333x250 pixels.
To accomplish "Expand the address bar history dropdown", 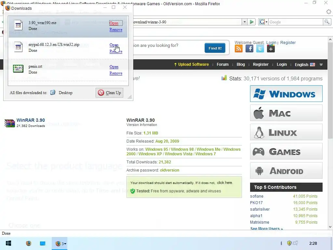I will coord(245,22).
